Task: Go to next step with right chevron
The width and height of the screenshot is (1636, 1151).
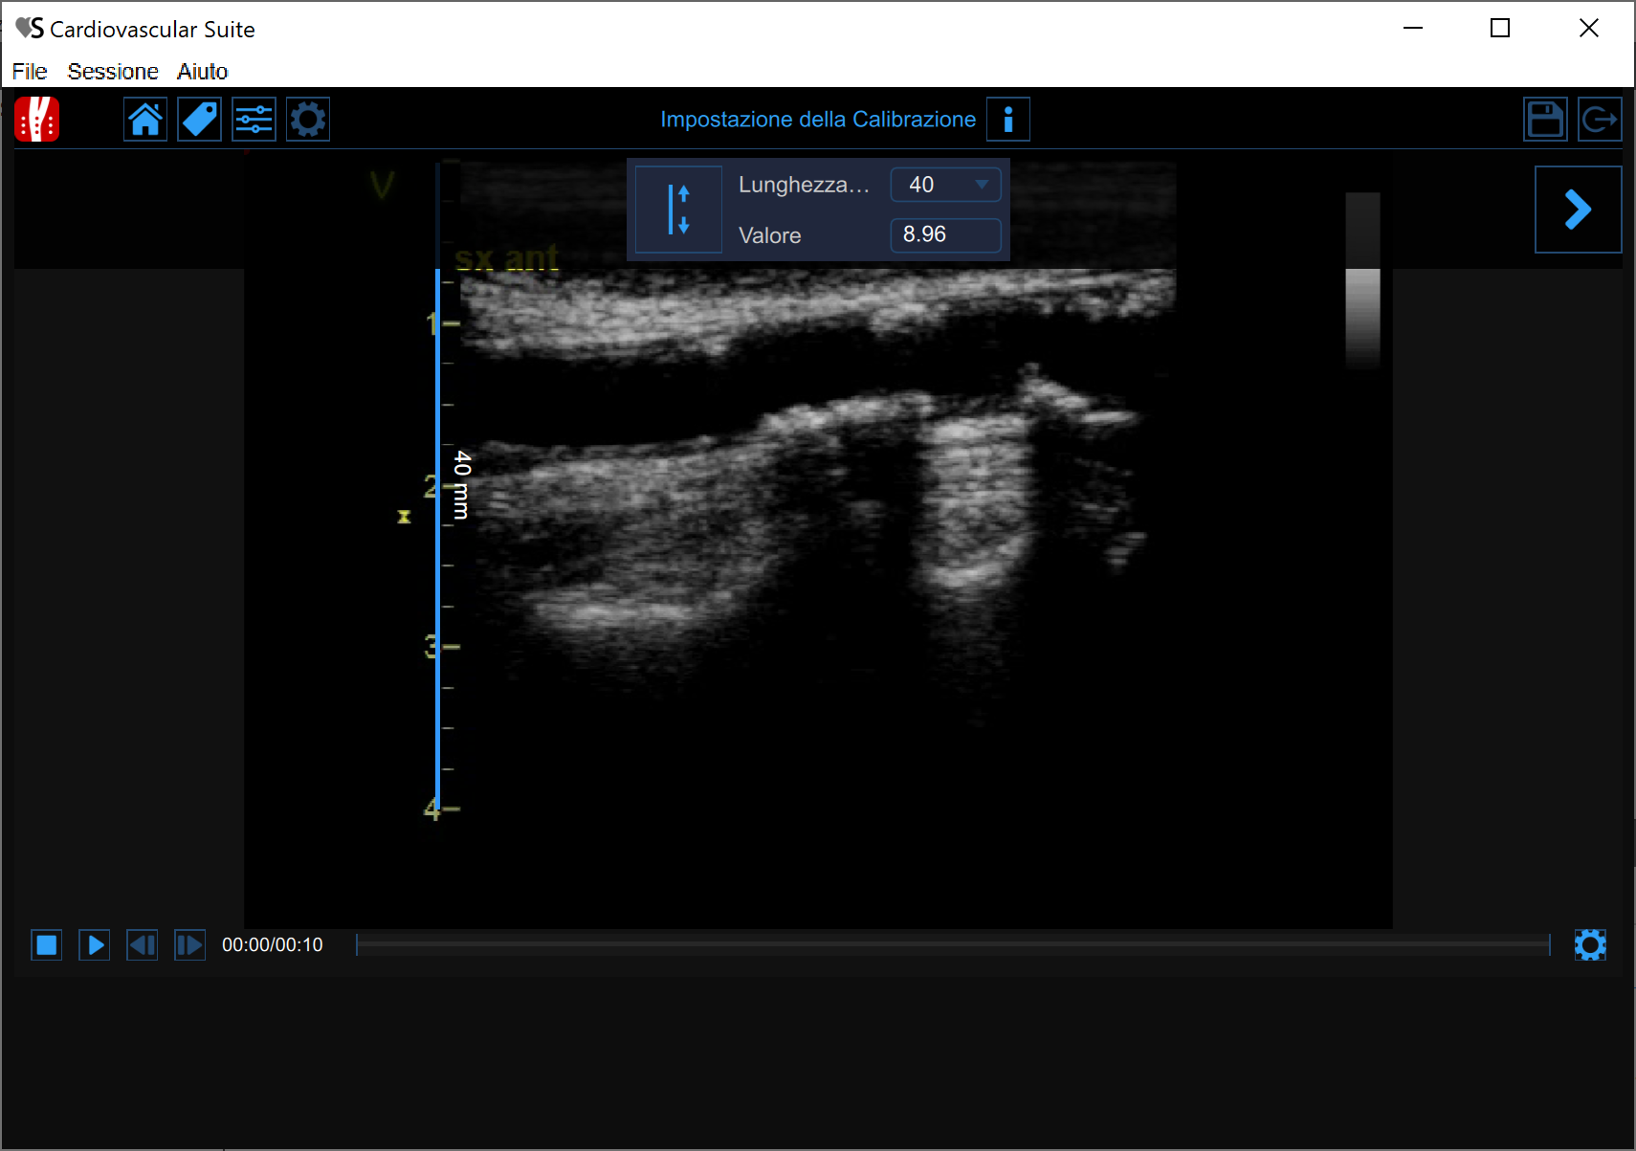Action: tap(1577, 210)
